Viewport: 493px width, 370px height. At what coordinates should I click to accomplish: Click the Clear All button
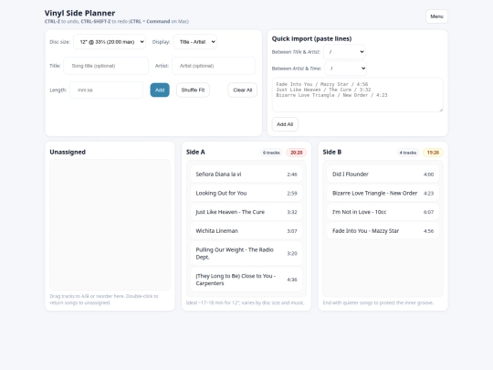tap(243, 90)
